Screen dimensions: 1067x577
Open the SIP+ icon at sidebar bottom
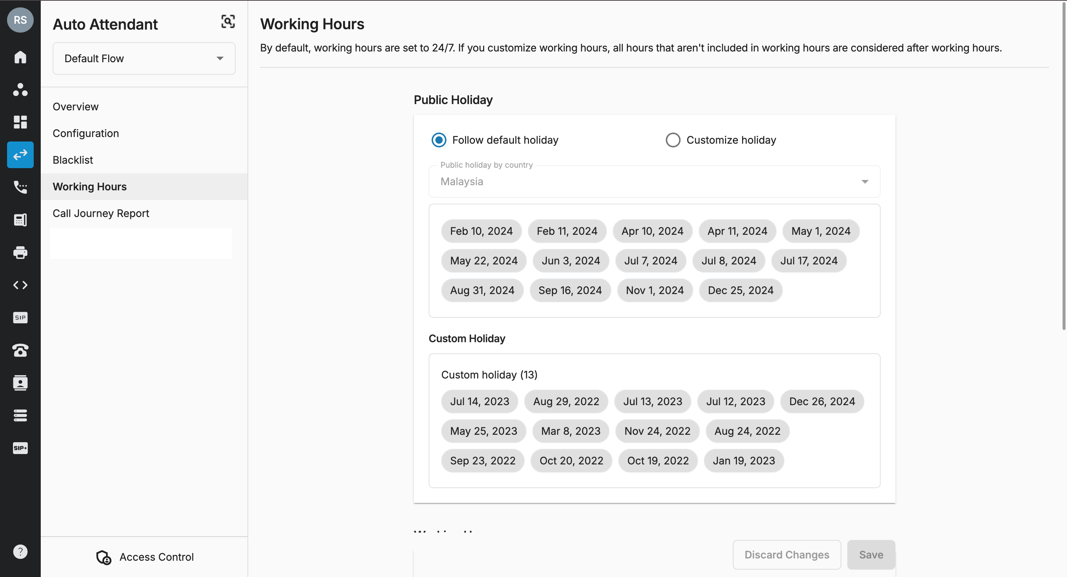tap(20, 448)
